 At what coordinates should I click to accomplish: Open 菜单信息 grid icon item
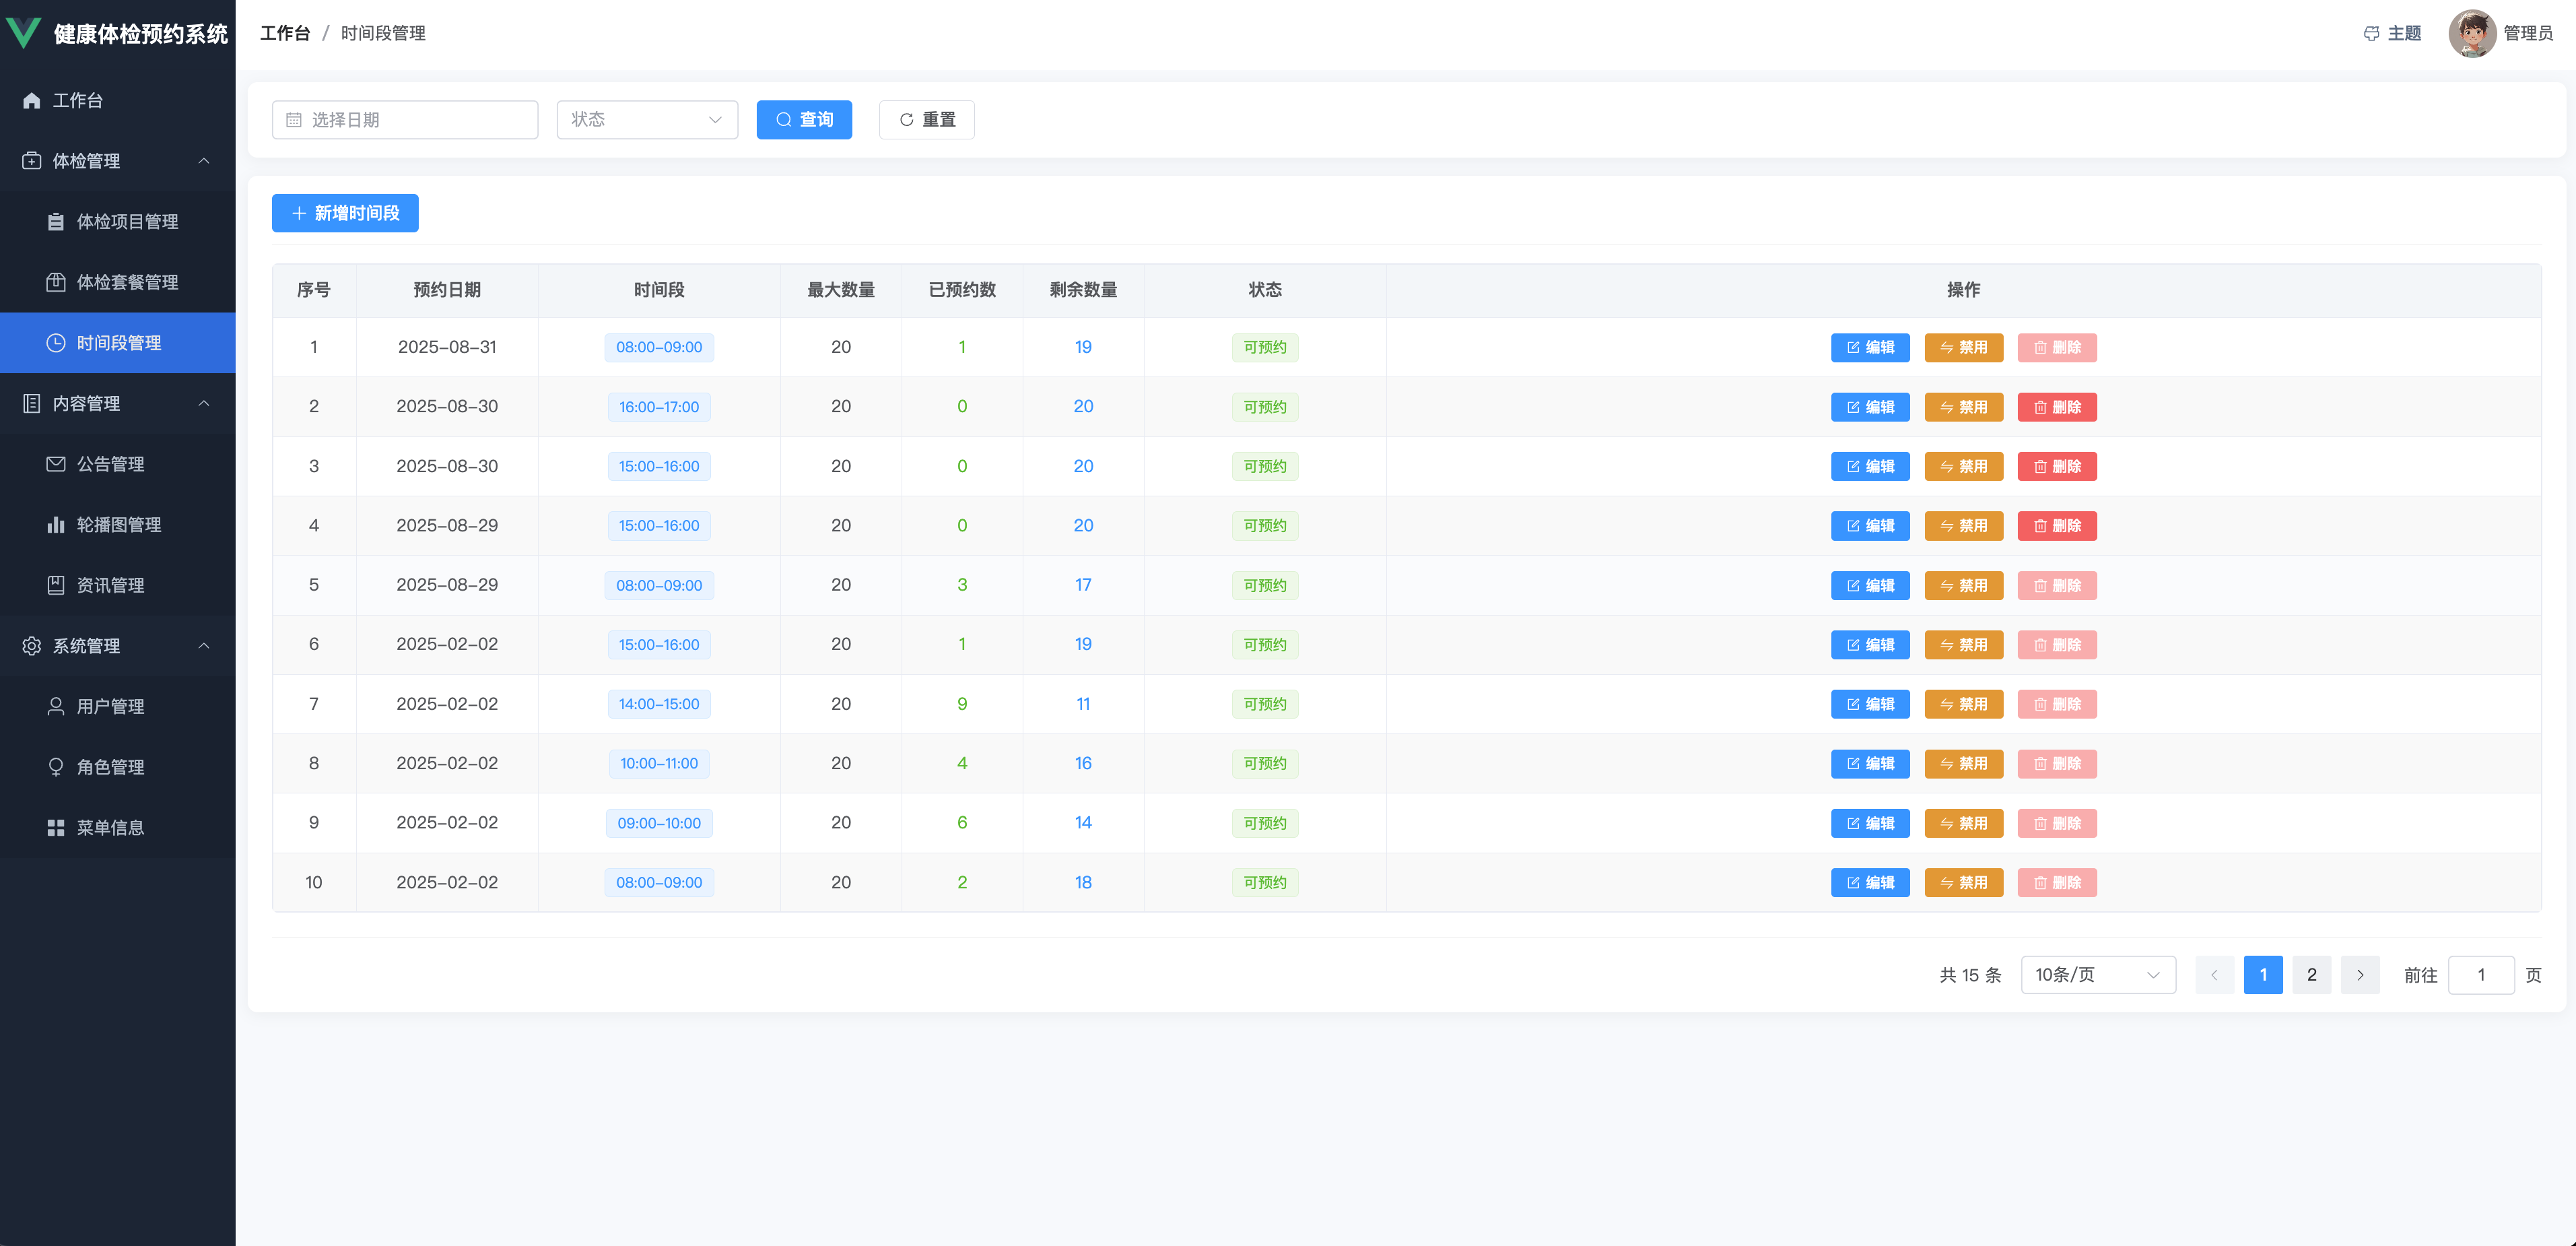pos(56,828)
